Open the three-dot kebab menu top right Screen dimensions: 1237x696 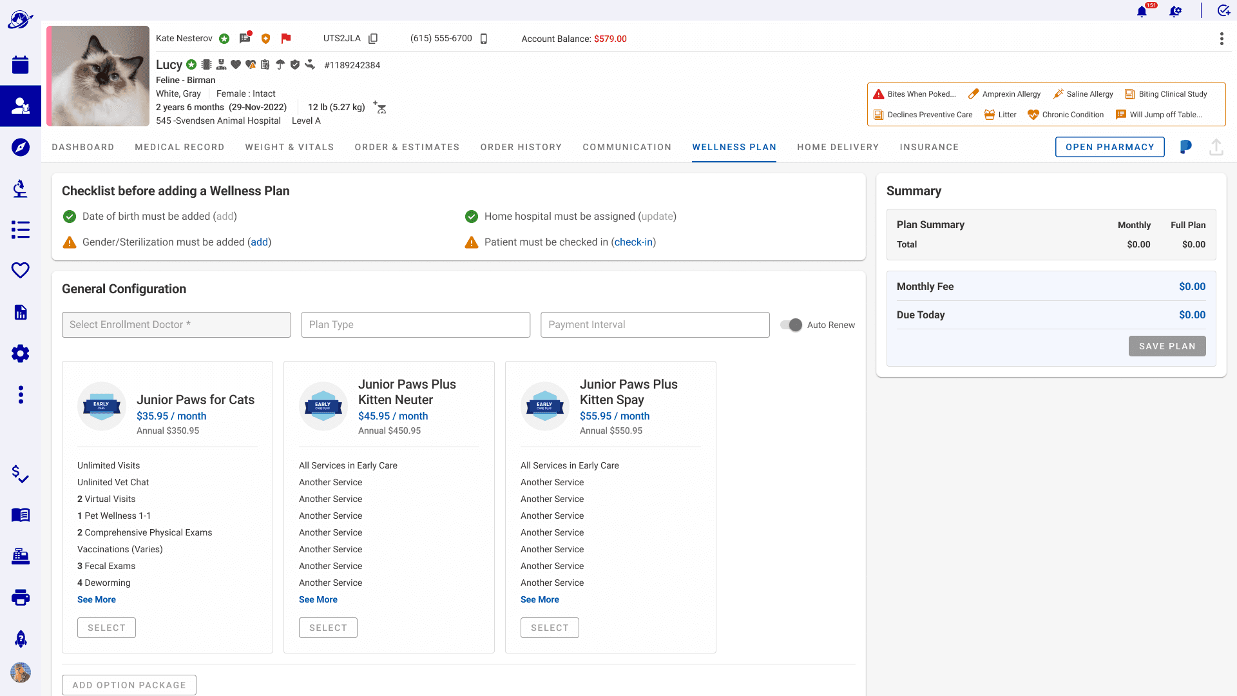coord(1222,39)
